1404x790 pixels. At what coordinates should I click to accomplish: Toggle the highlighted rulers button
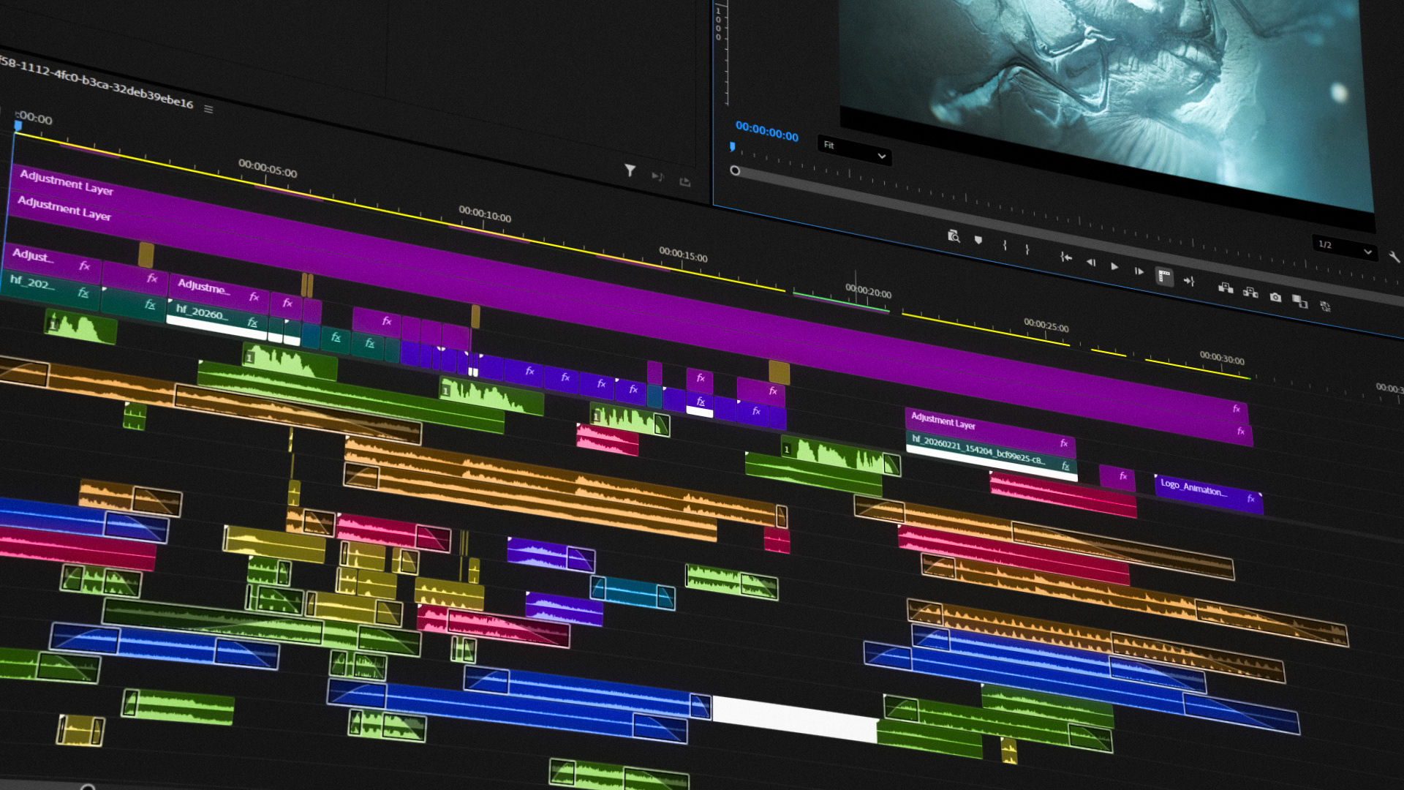click(1164, 276)
